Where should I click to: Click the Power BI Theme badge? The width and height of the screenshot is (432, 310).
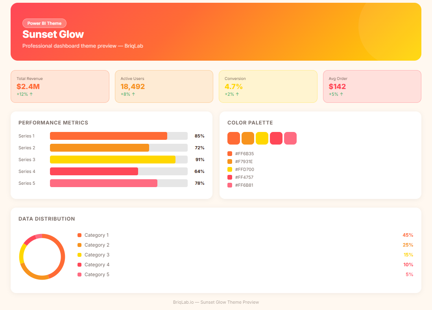pos(44,23)
